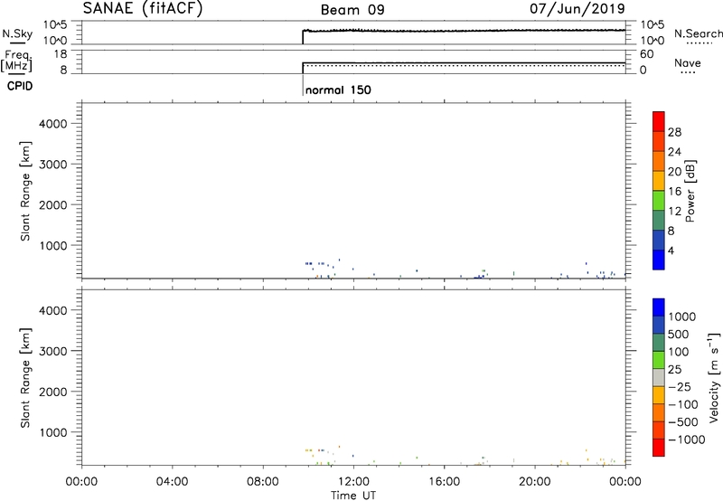Select Slant Range label of power panel
Screen dimensions: 723x501
[x=25, y=191]
